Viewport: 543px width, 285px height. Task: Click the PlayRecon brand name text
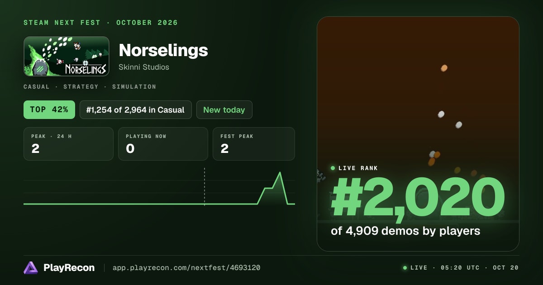pos(69,268)
